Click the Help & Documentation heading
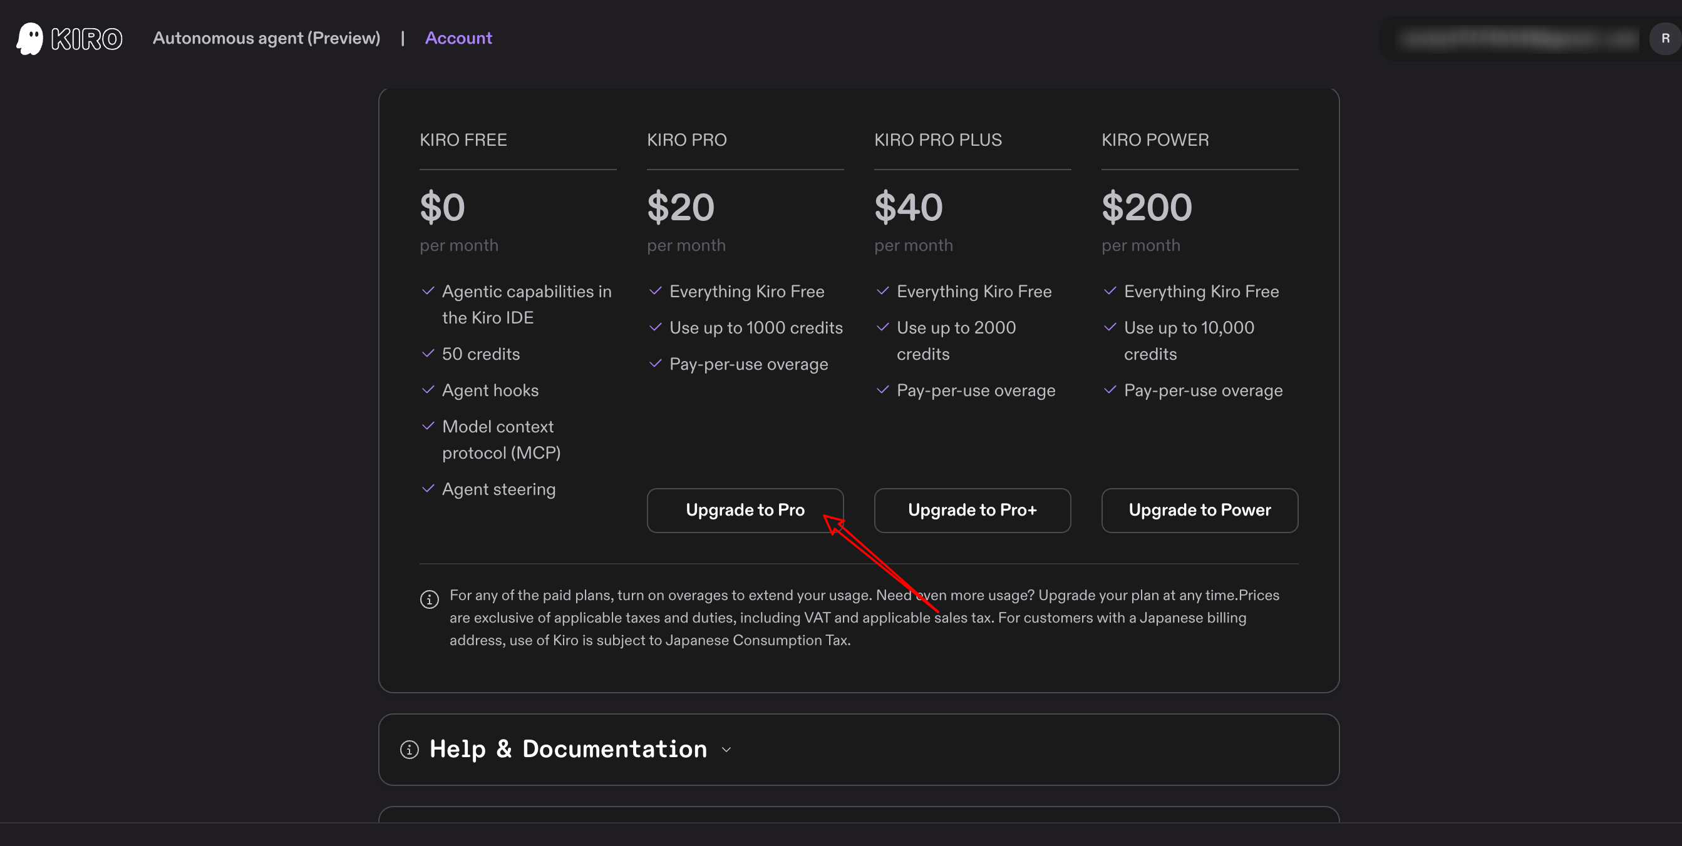1682x846 pixels. (x=568, y=750)
